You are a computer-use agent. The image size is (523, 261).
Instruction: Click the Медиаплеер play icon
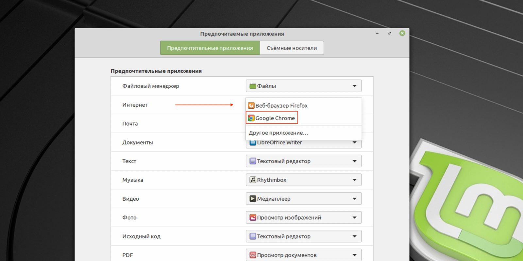click(253, 198)
